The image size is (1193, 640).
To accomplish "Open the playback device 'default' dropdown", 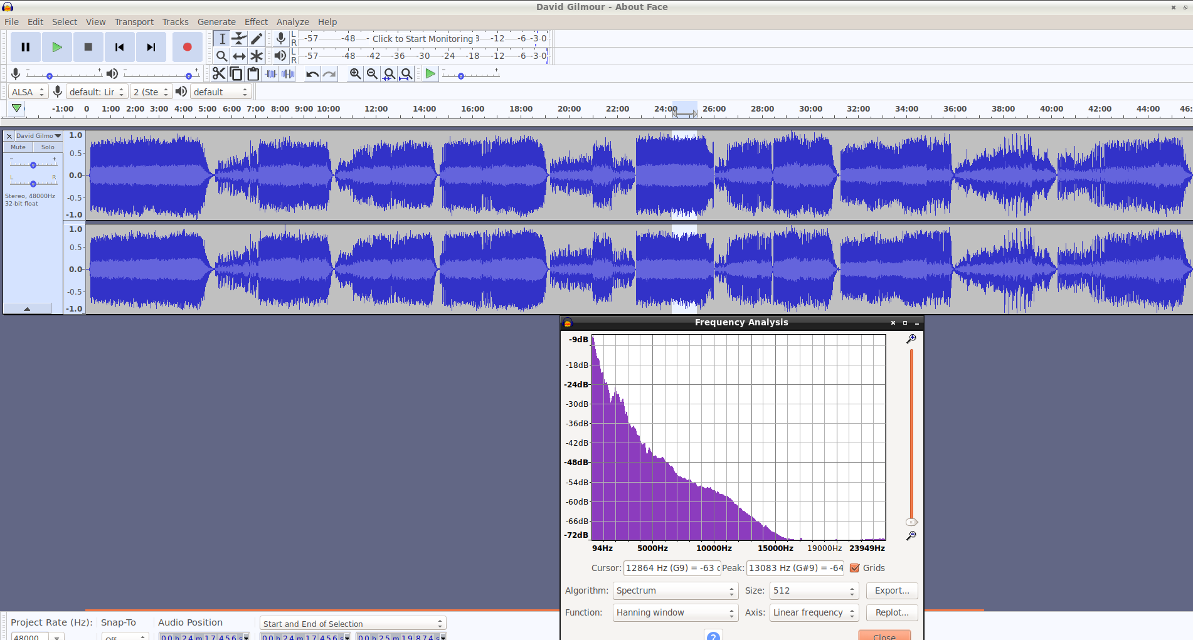I will 221,92.
